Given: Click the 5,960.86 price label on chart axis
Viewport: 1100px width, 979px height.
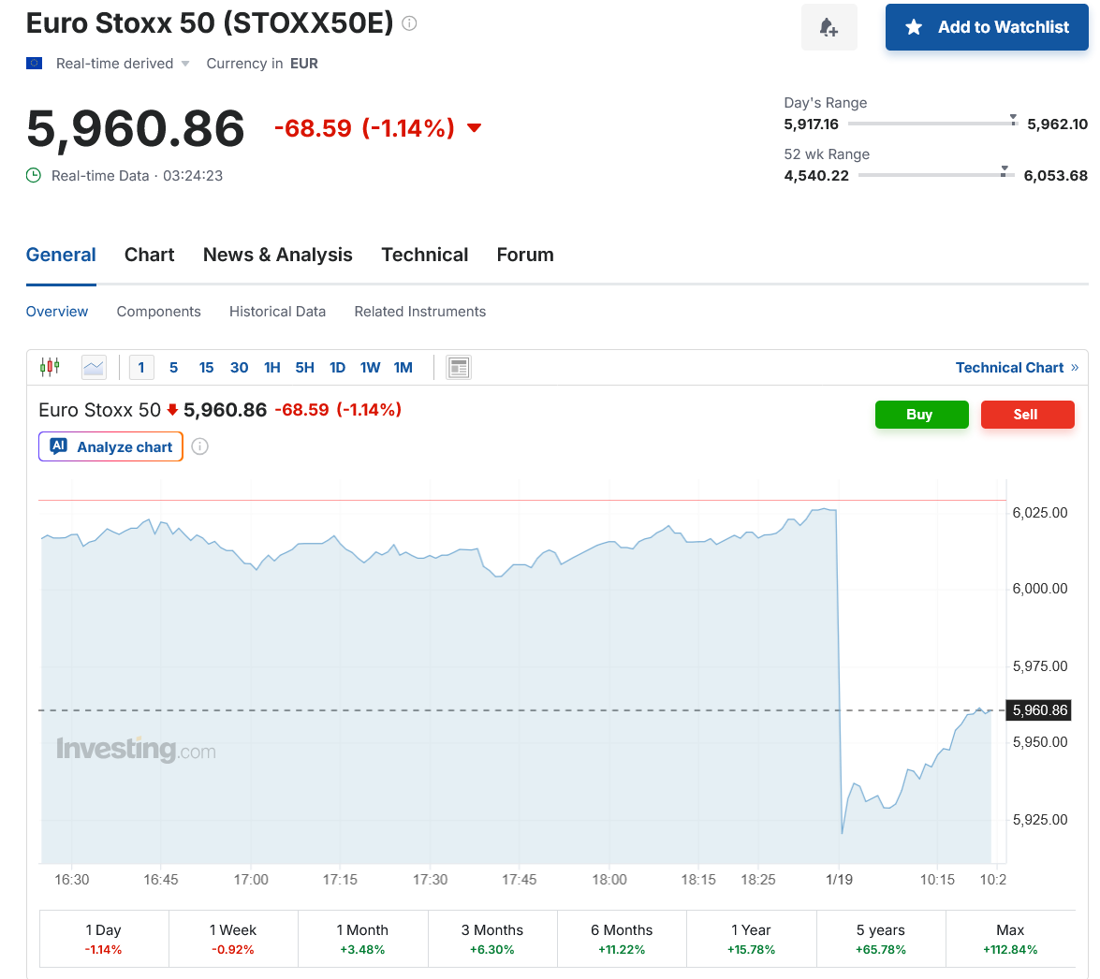Looking at the screenshot, I should point(1039,710).
